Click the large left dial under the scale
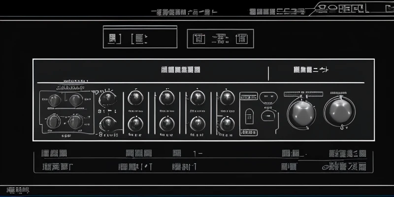 302,112
